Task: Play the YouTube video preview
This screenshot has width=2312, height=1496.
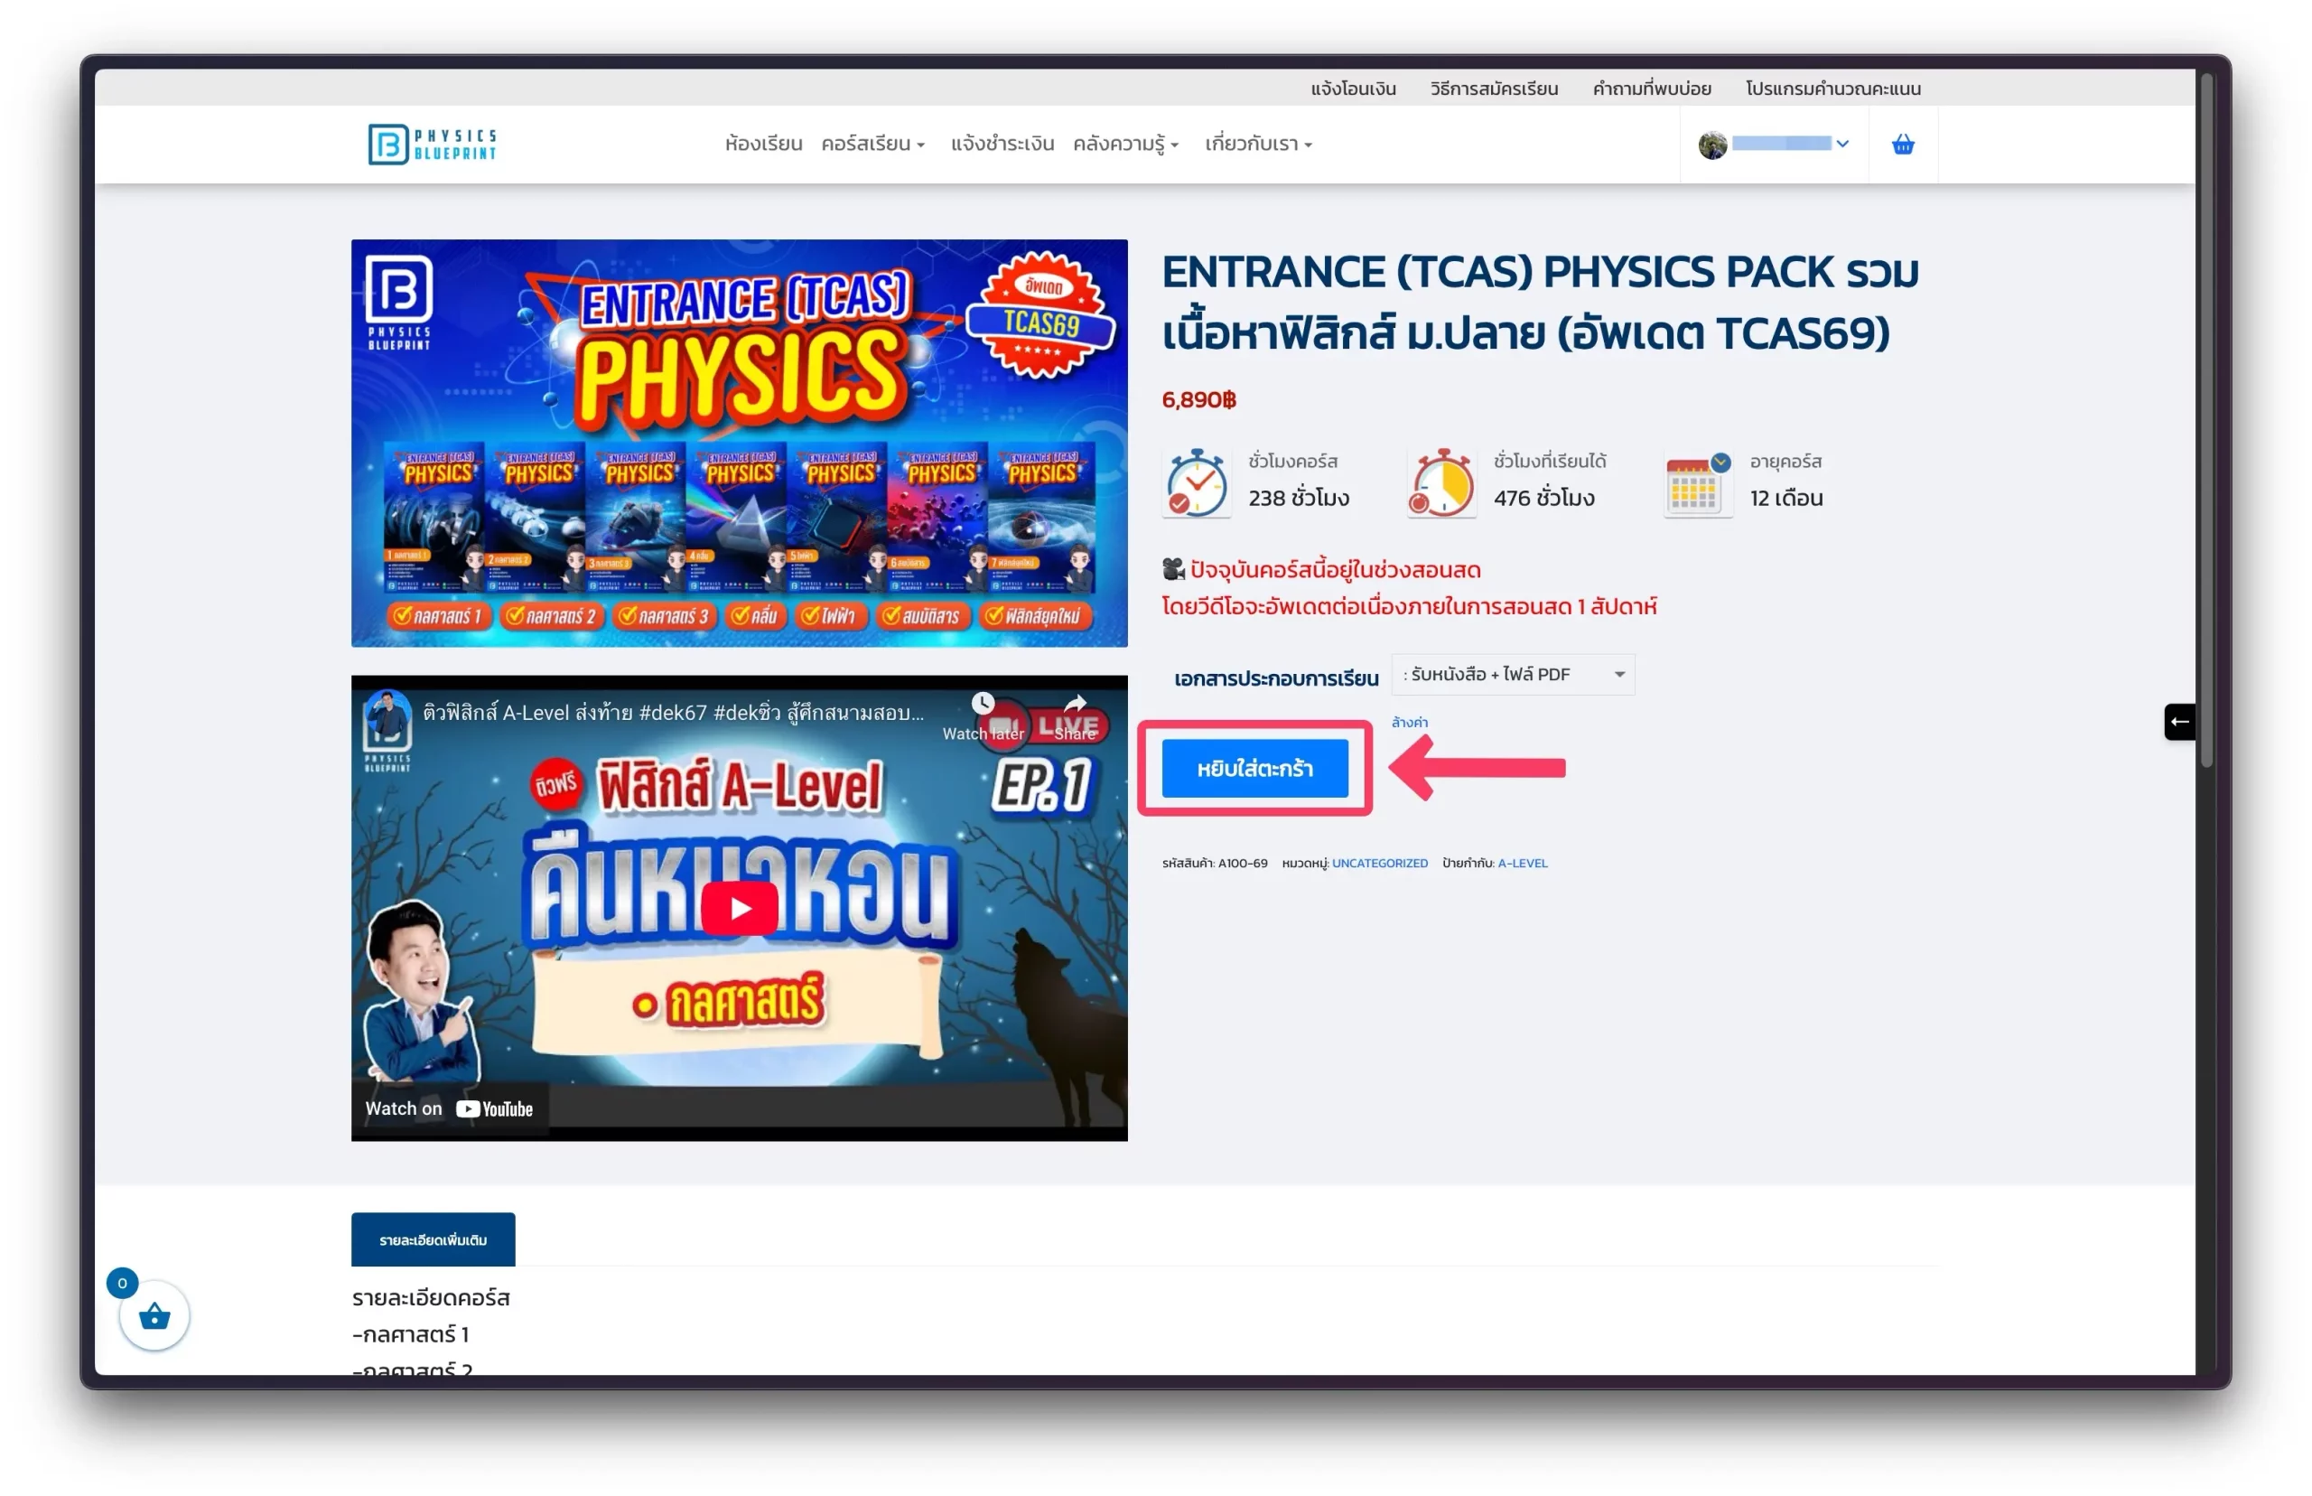Action: tap(739, 908)
